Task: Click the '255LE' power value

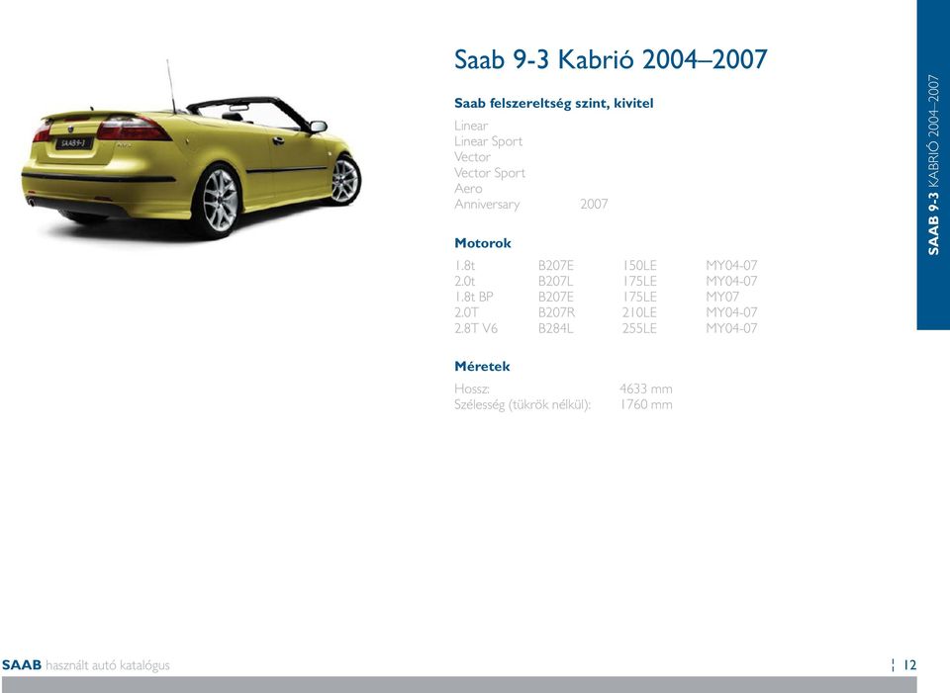Action: click(639, 328)
